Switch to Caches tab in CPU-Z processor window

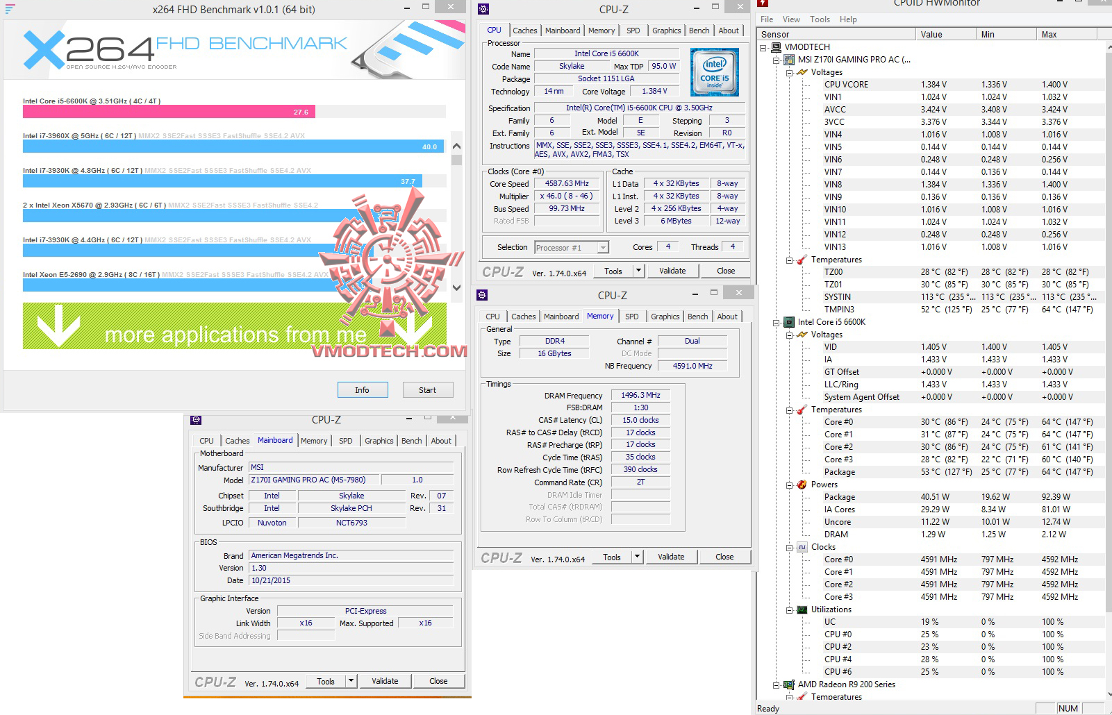tap(525, 31)
